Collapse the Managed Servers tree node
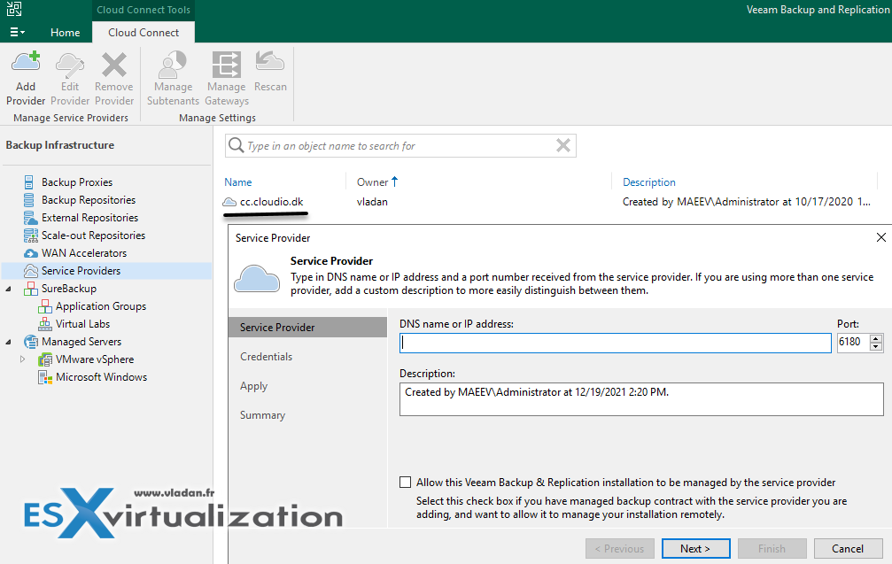 tap(9, 342)
